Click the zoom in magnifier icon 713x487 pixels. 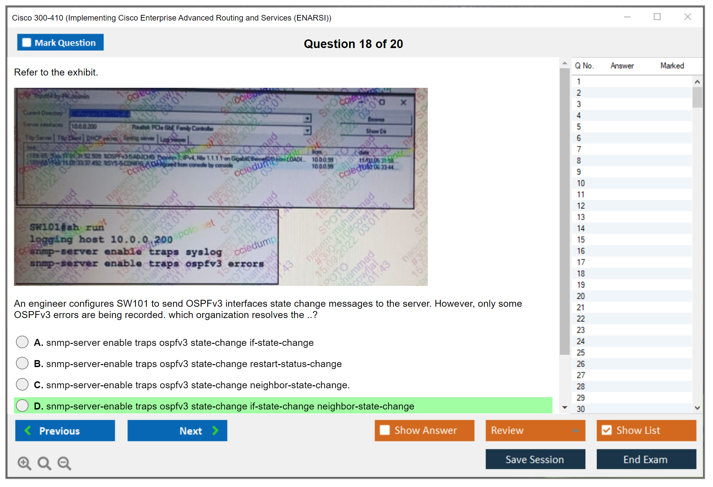click(24, 463)
